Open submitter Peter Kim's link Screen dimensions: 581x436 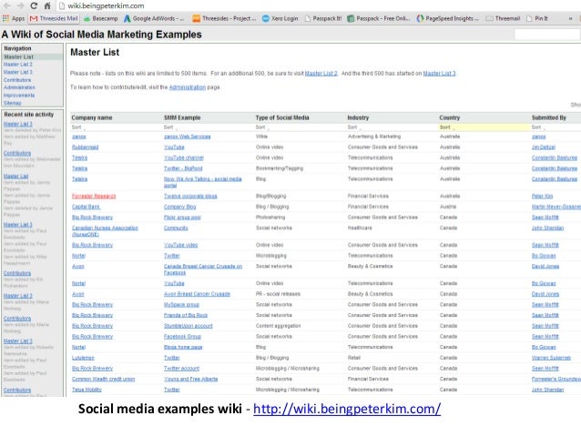542,197
